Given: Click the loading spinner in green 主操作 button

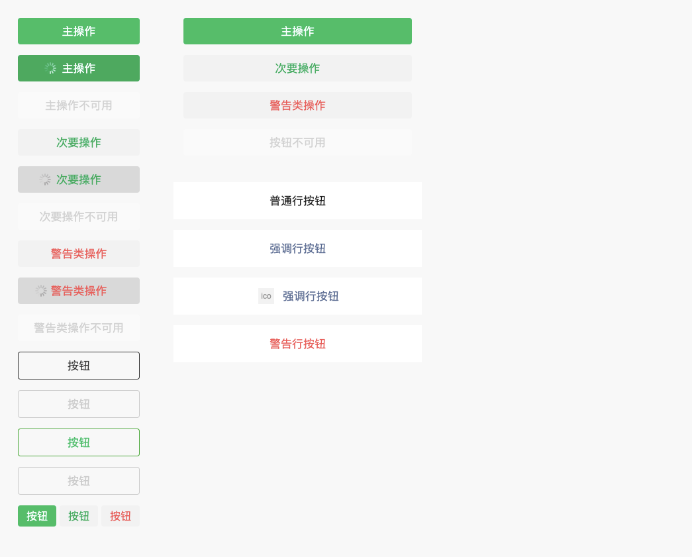Looking at the screenshot, I should 50,68.
